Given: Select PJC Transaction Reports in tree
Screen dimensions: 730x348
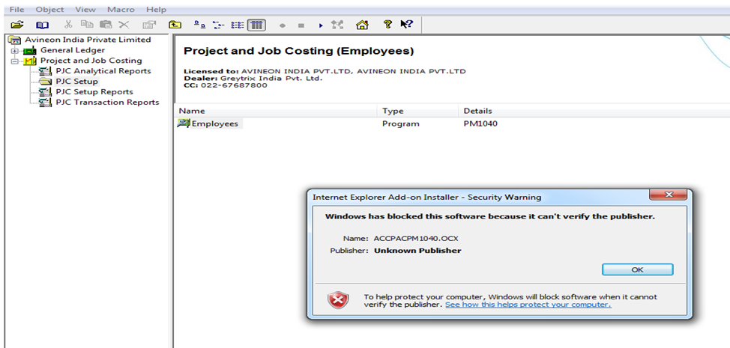Looking at the screenshot, I should coord(107,103).
